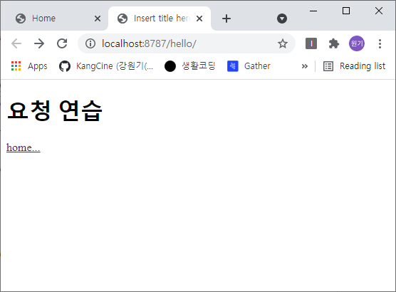This screenshot has height=292, width=396.
Task: Go forward to the next page
Action: (x=39, y=43)
